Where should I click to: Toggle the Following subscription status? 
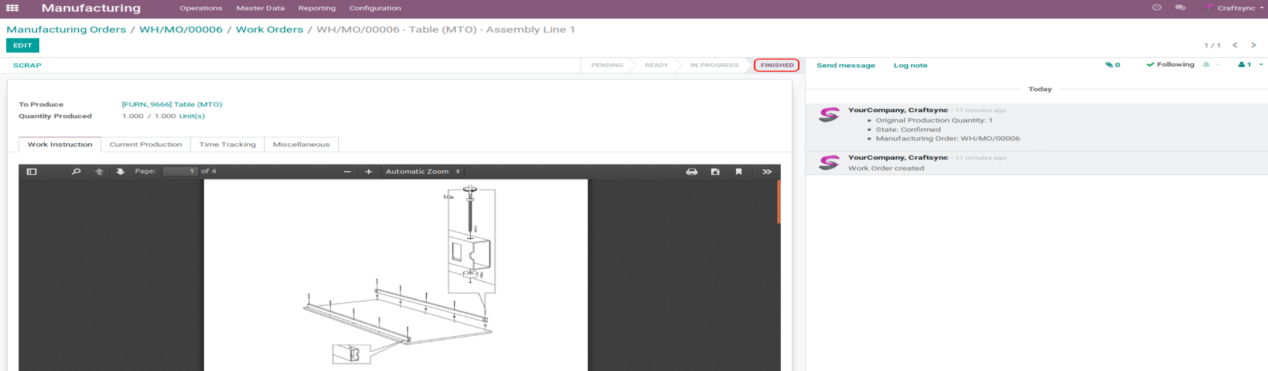click(x=1170, y=65)
